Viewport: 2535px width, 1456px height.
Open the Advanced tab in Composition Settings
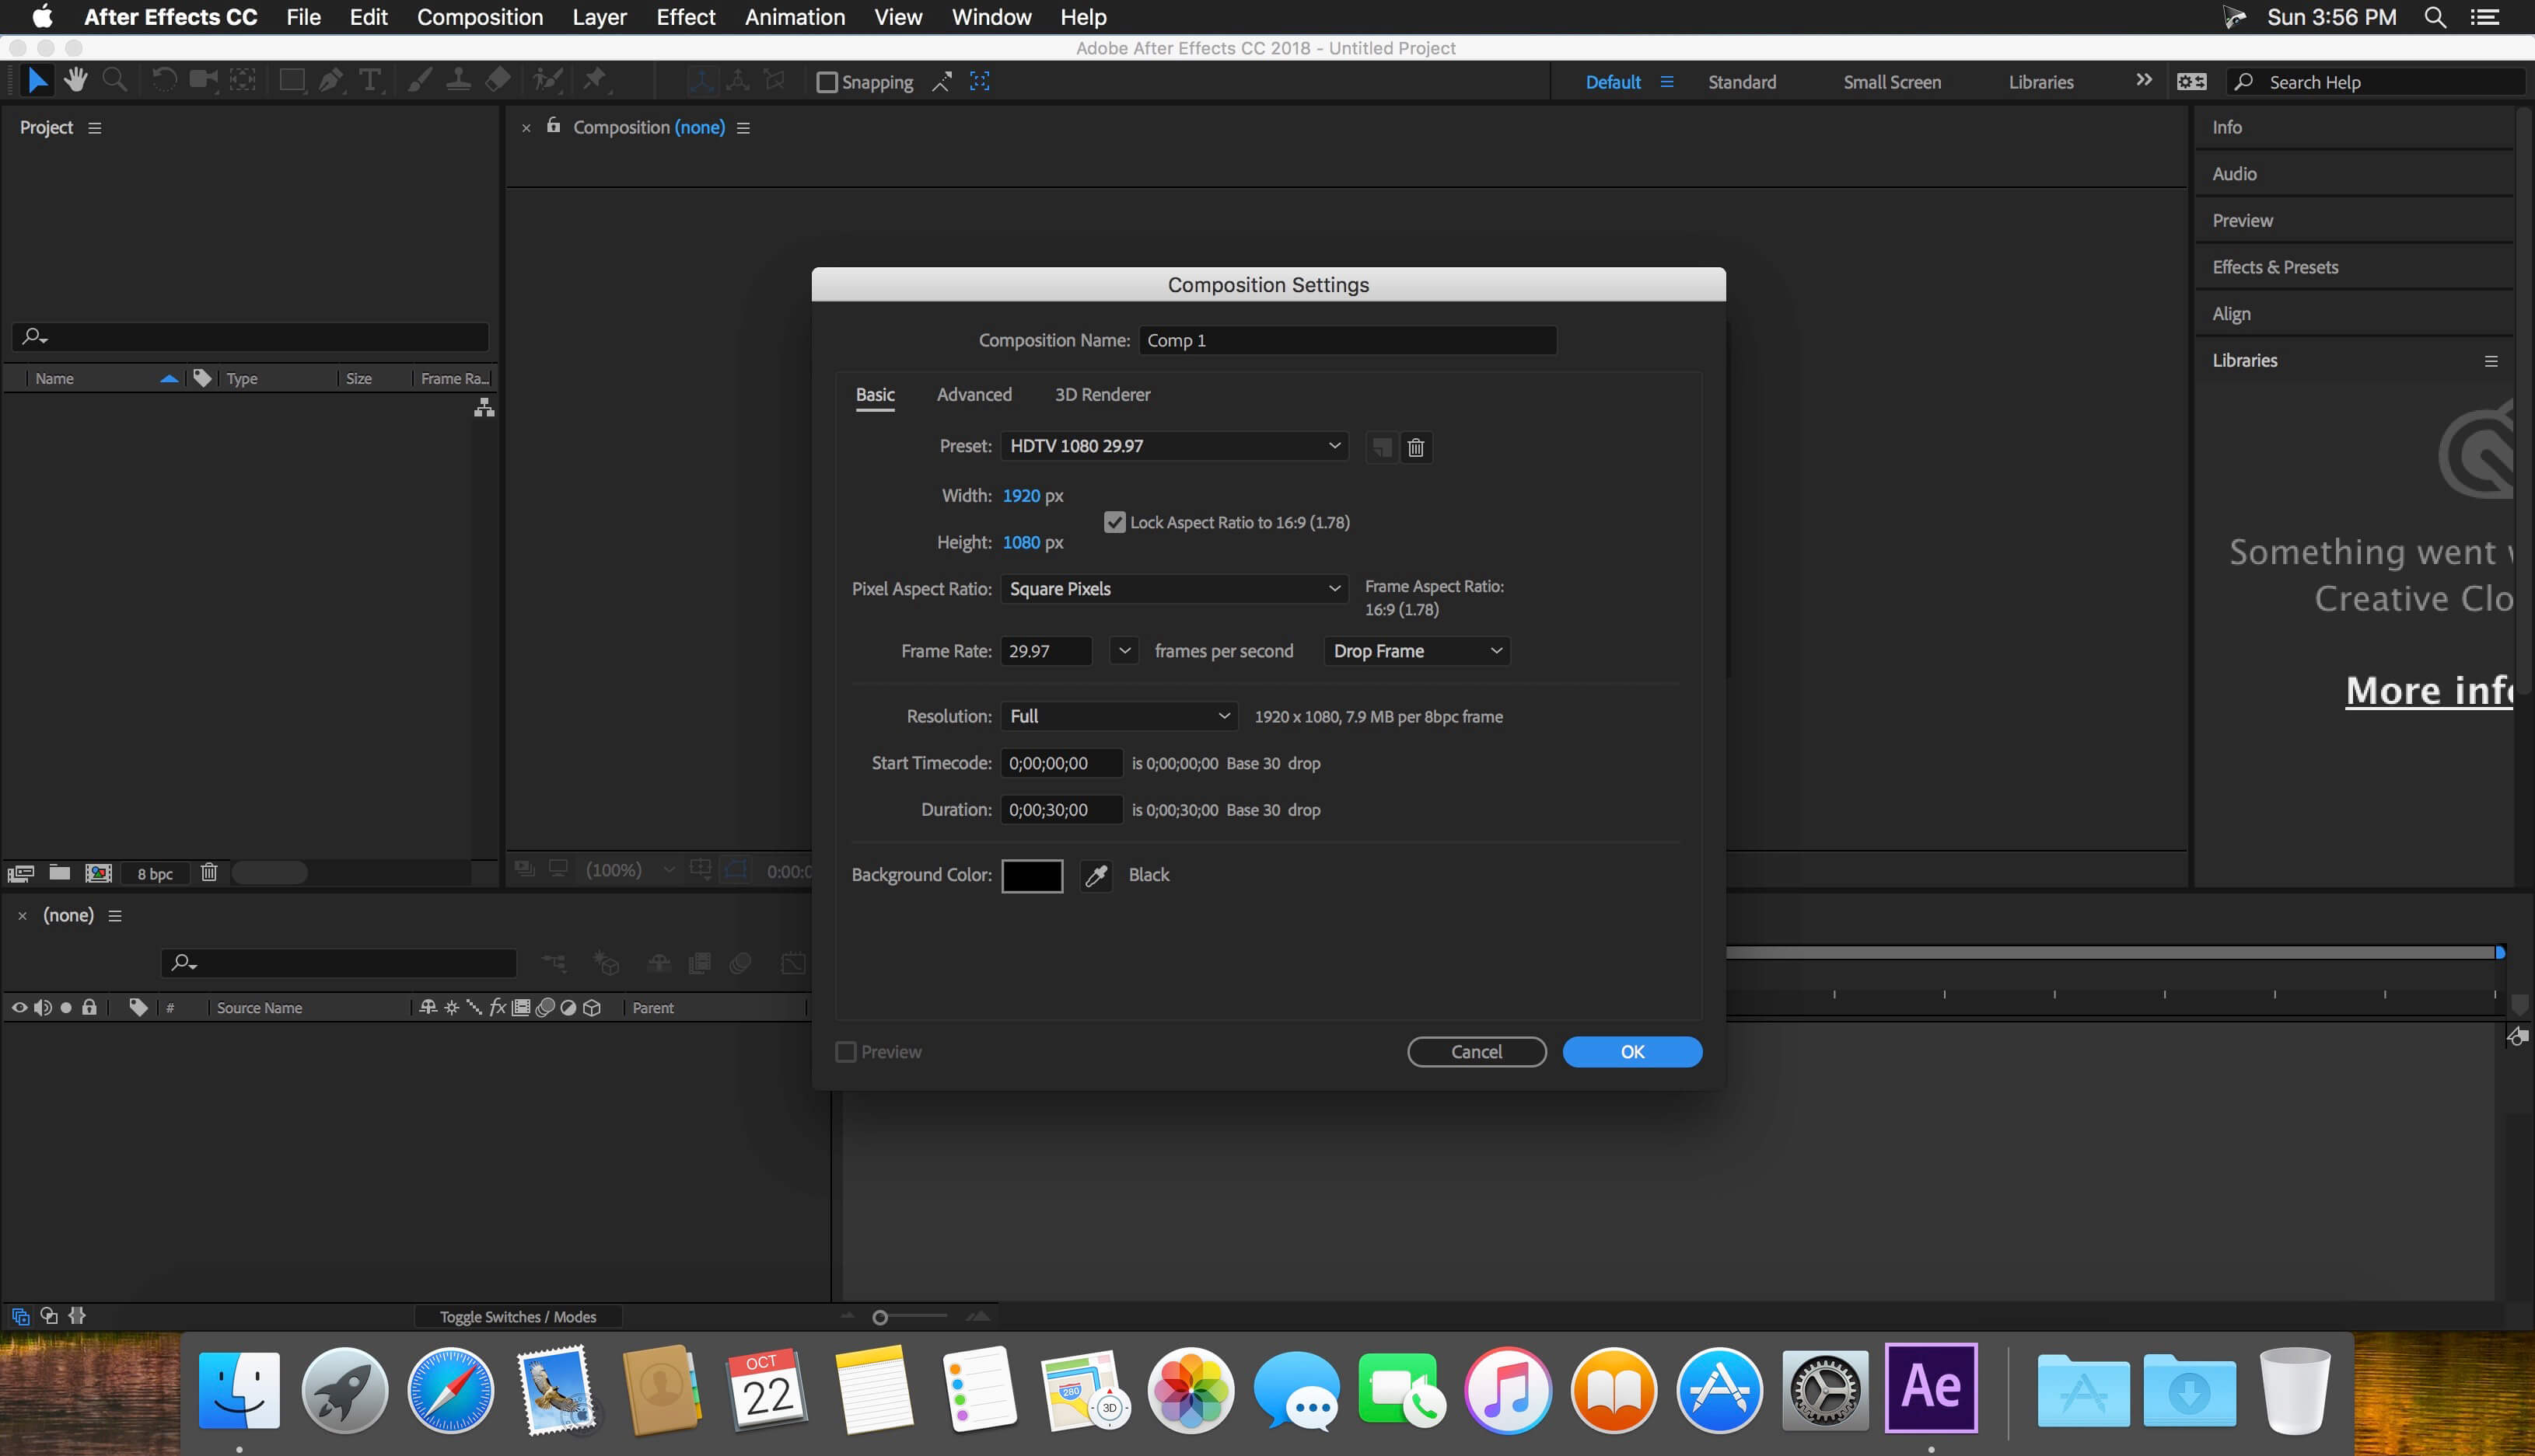[974, 393]
